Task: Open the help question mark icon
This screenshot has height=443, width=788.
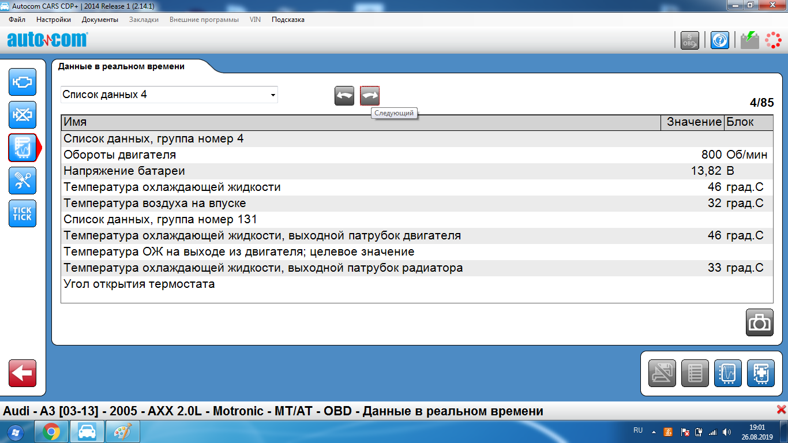Action: tap(720, 40)
